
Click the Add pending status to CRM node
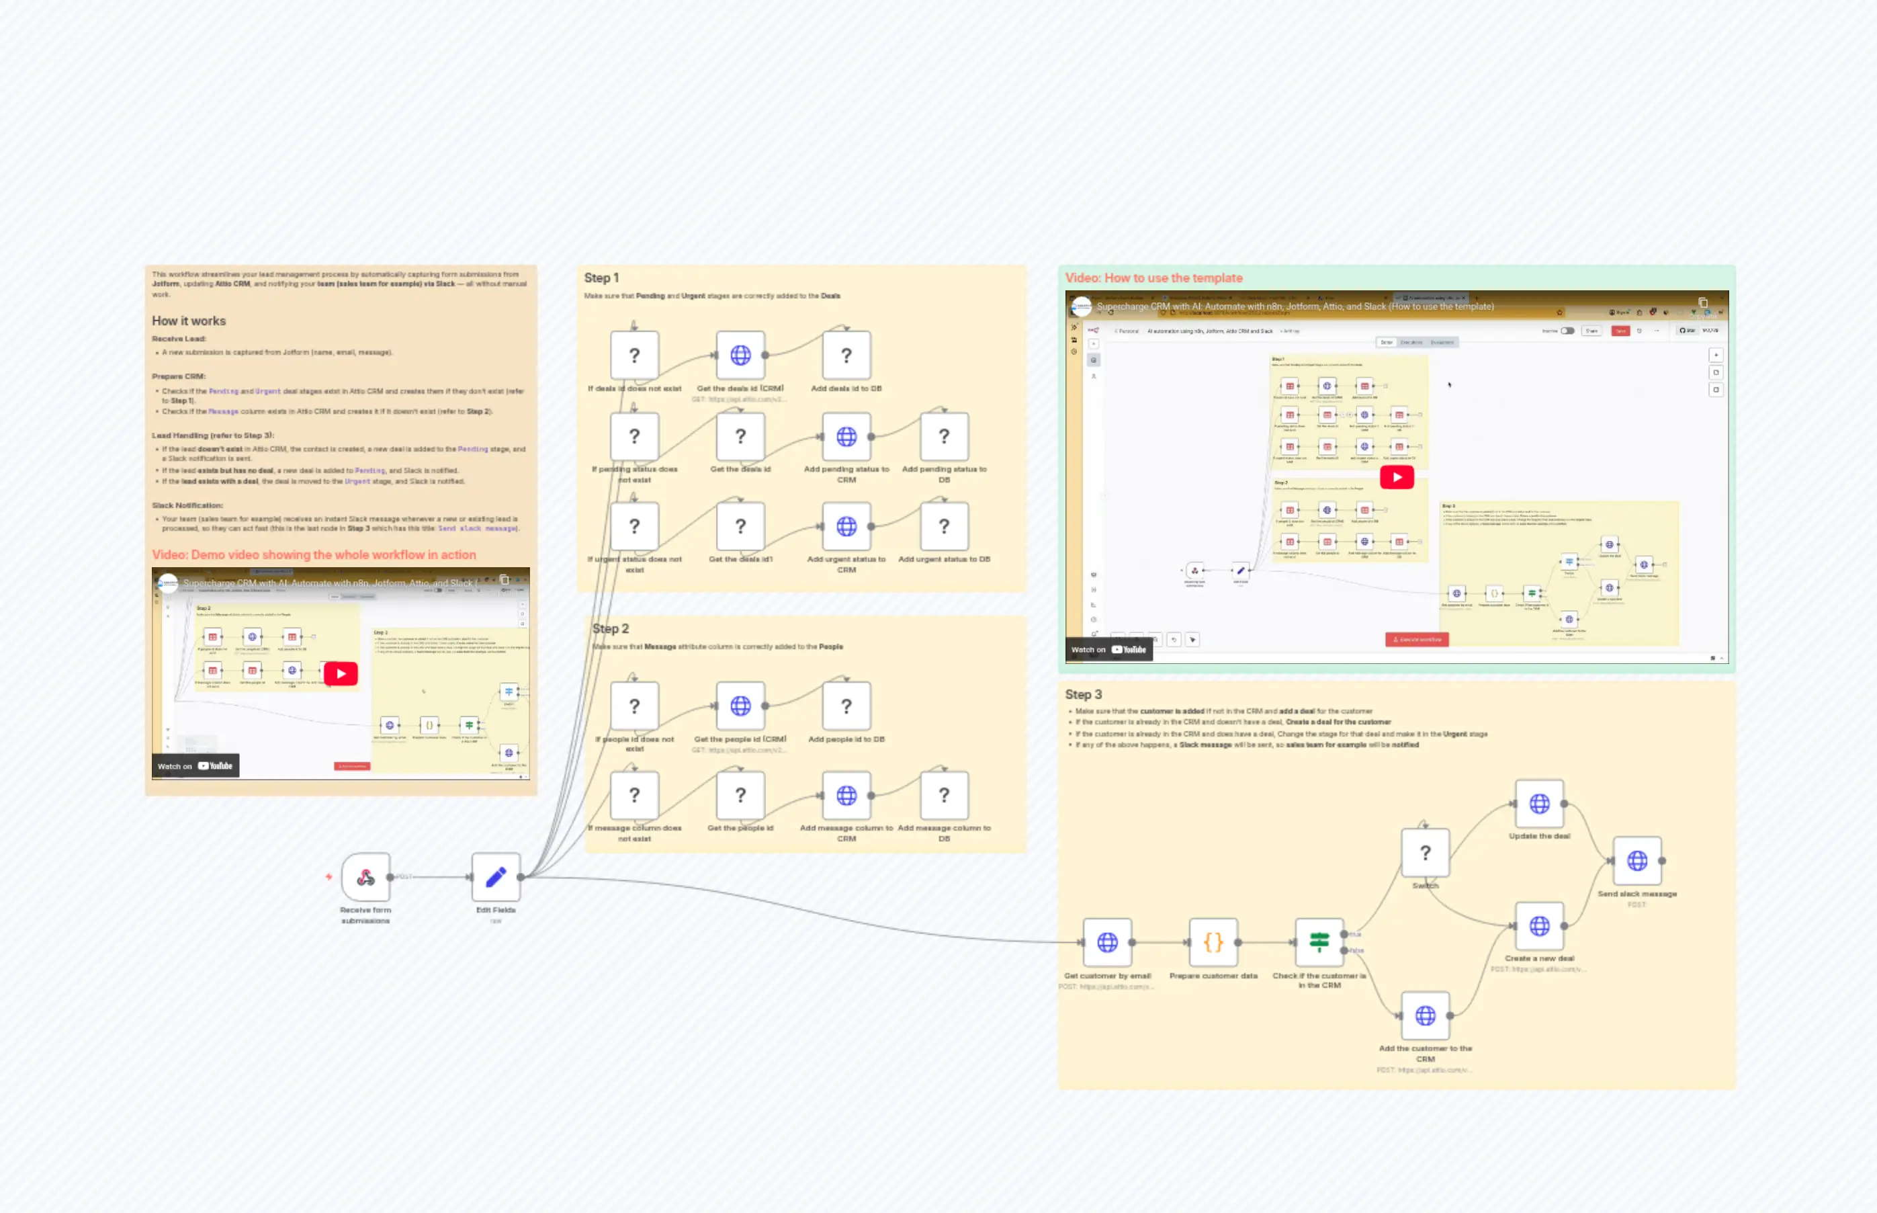(846, 436)
